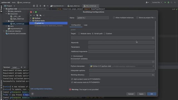Open help with question mark button
The height and width of the screenshot is (100, 178).
pos(33,94)
